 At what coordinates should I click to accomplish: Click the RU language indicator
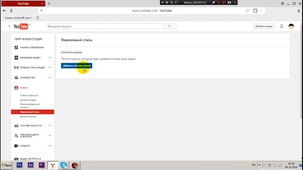(x=254, y=165)
